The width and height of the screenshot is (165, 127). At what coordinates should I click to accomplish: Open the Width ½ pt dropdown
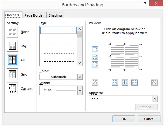[61, 90]
